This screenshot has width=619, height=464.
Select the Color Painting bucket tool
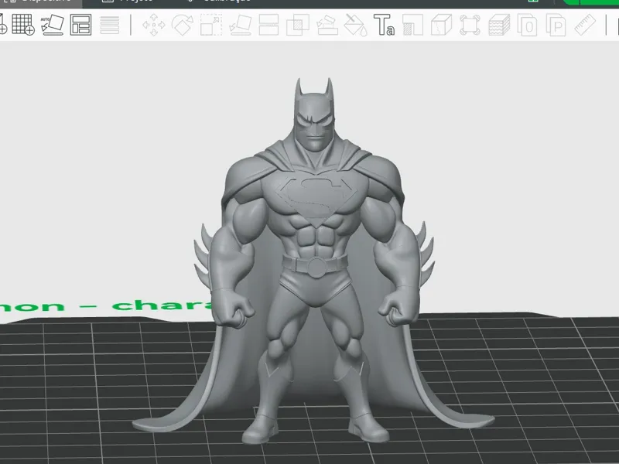click(355, 25)
